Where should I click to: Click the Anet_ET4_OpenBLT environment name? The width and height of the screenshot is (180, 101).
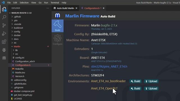click(x=104, y=88)
